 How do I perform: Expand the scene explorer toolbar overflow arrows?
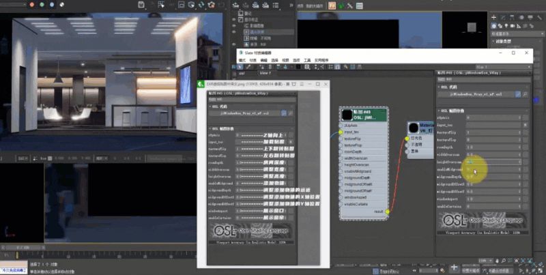click(291, 5)
